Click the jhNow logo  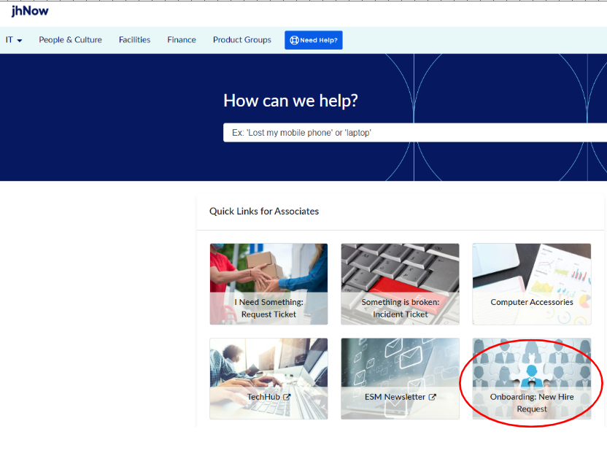tap(30, 11)
